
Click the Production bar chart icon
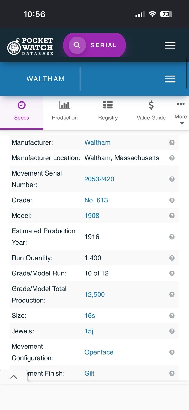[65, 105]
